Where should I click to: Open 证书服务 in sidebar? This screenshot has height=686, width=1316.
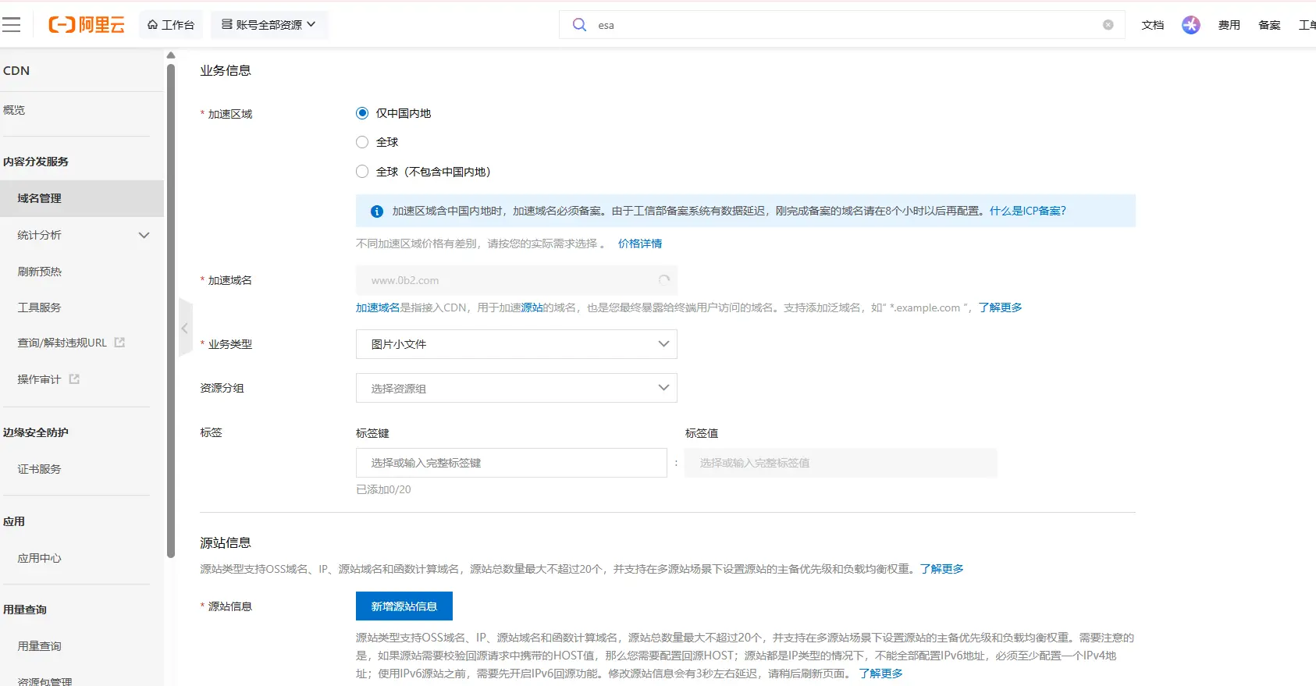click(39, 469)
